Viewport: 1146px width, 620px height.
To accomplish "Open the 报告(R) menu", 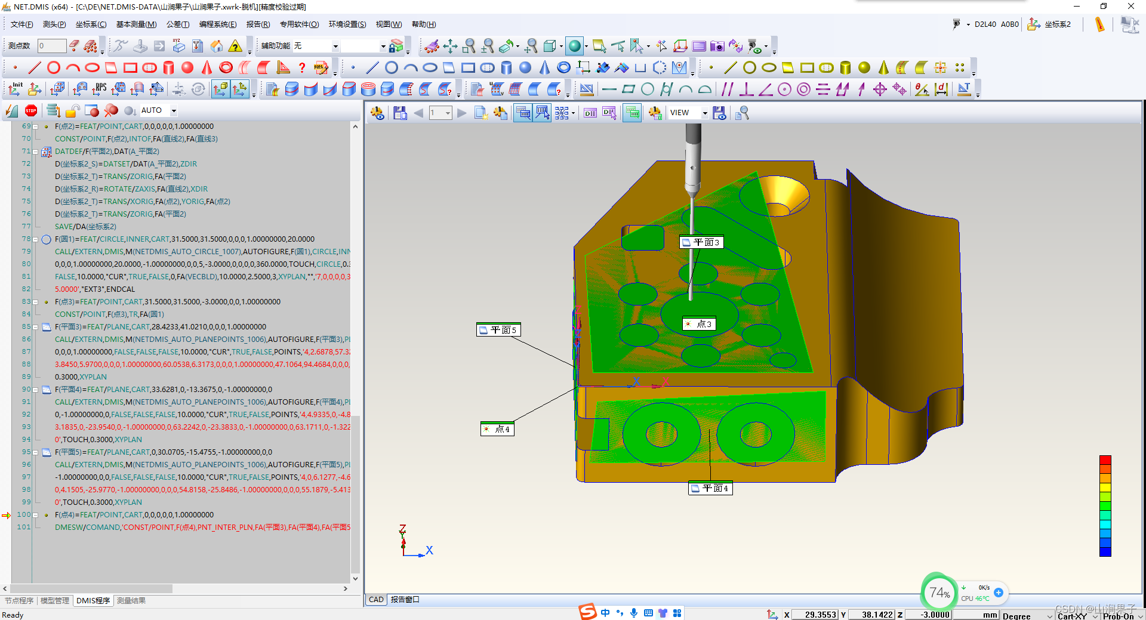I will point(258,24).
